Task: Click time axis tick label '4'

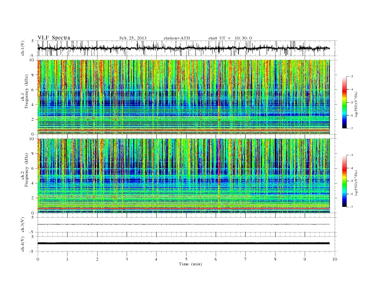Action: point(156,259)
